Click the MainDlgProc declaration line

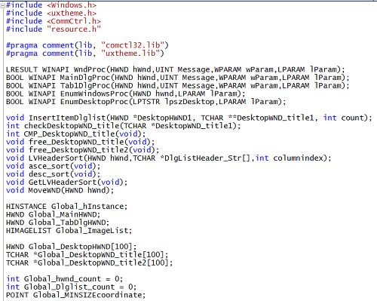tap(178, 78)
